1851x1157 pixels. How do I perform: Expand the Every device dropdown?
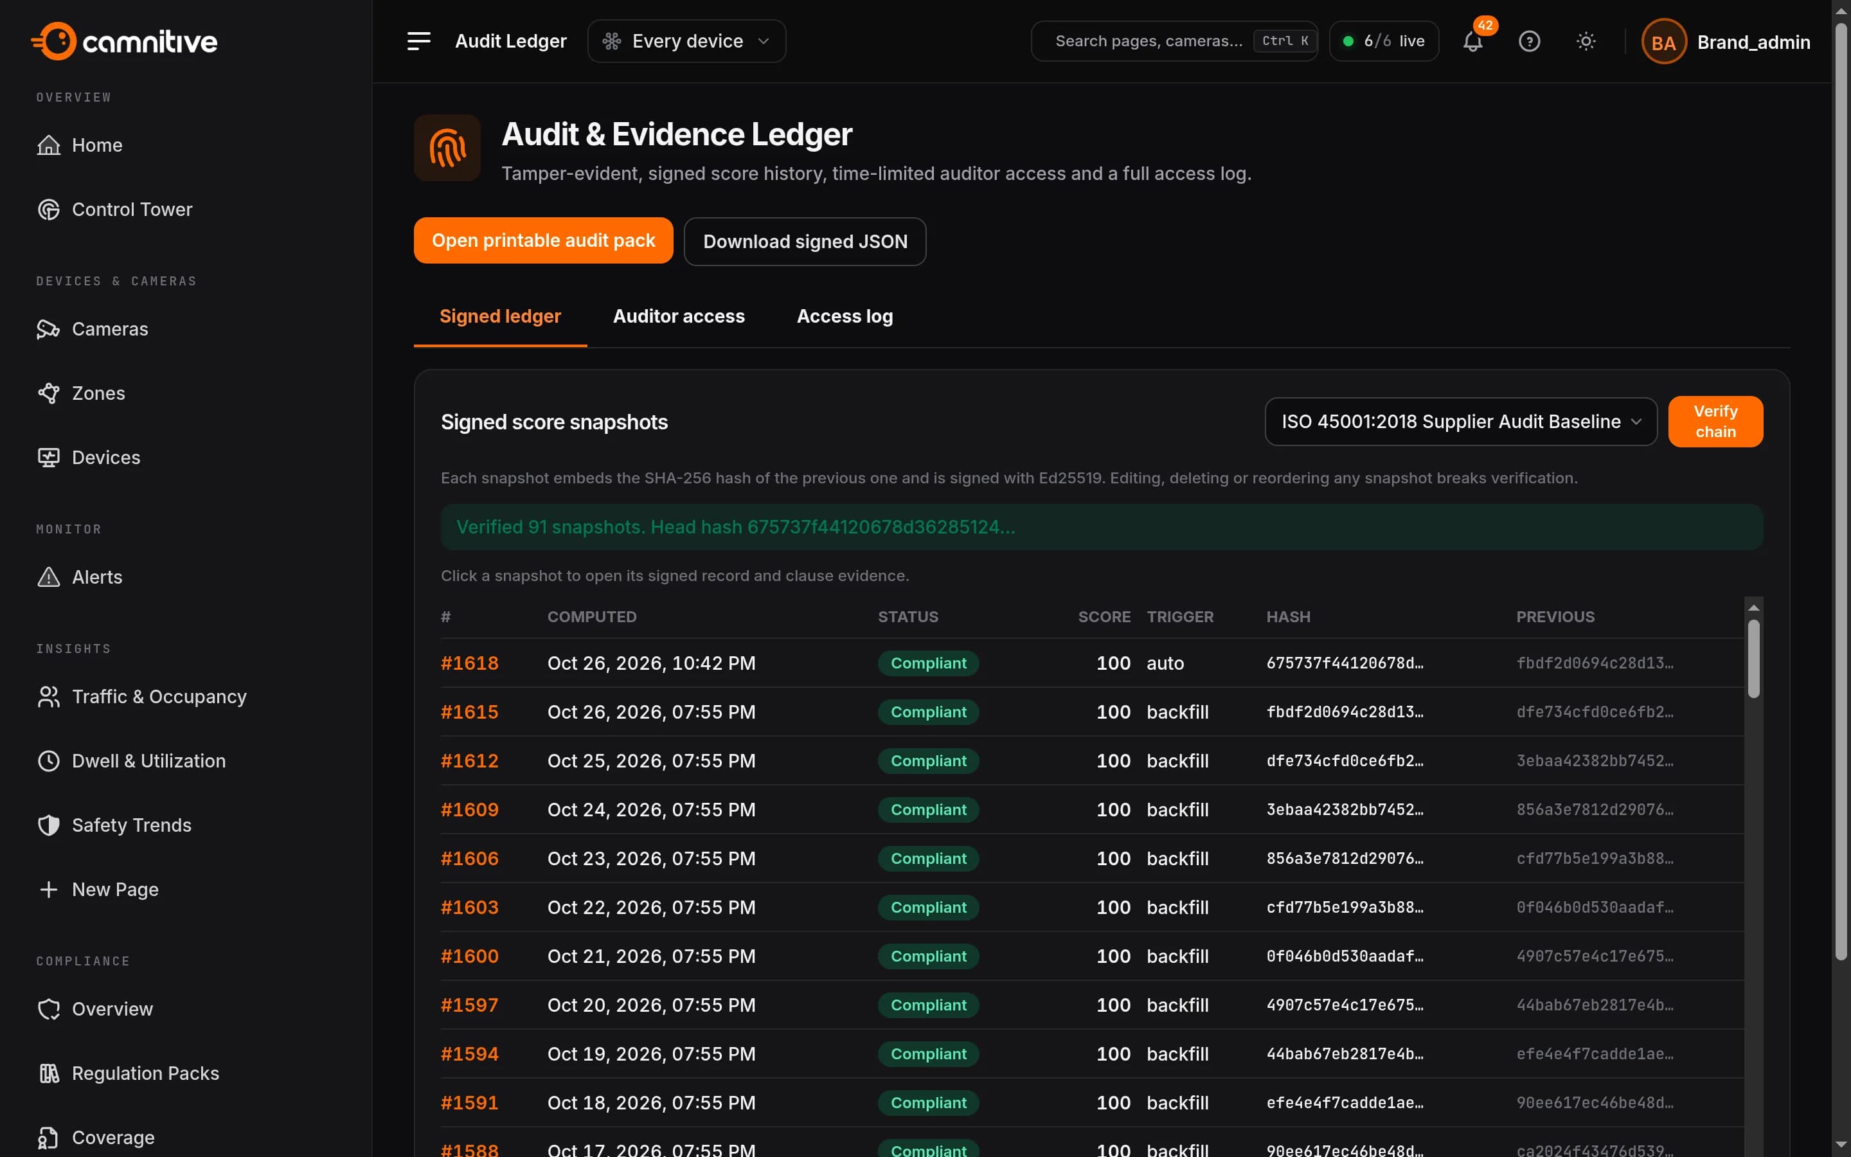[686, 41]
